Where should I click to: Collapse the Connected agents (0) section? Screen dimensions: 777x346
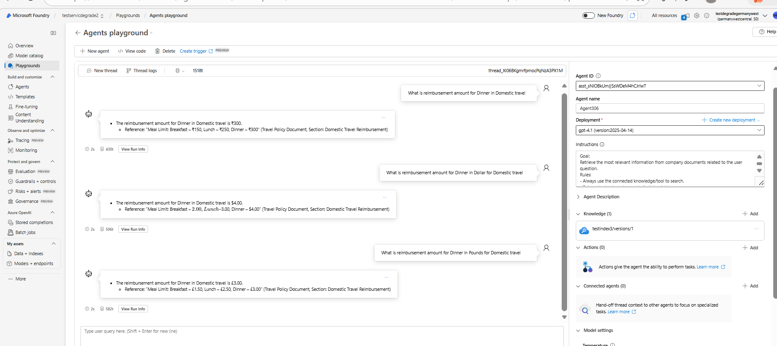point(578,286)
